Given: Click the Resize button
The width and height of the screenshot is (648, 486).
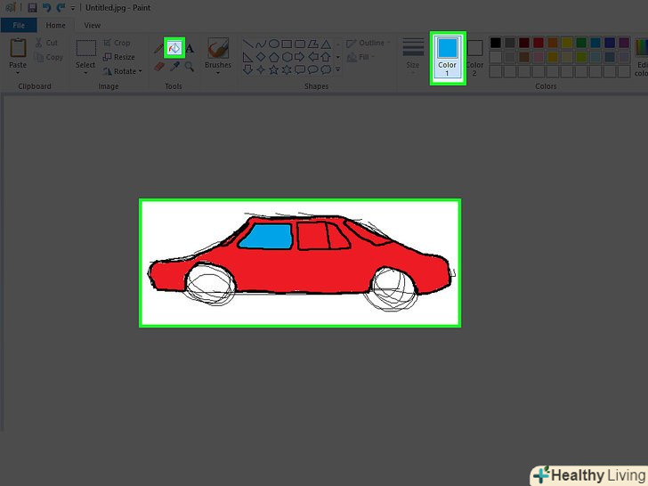Looking at the screenshot, I should (117, 57).
